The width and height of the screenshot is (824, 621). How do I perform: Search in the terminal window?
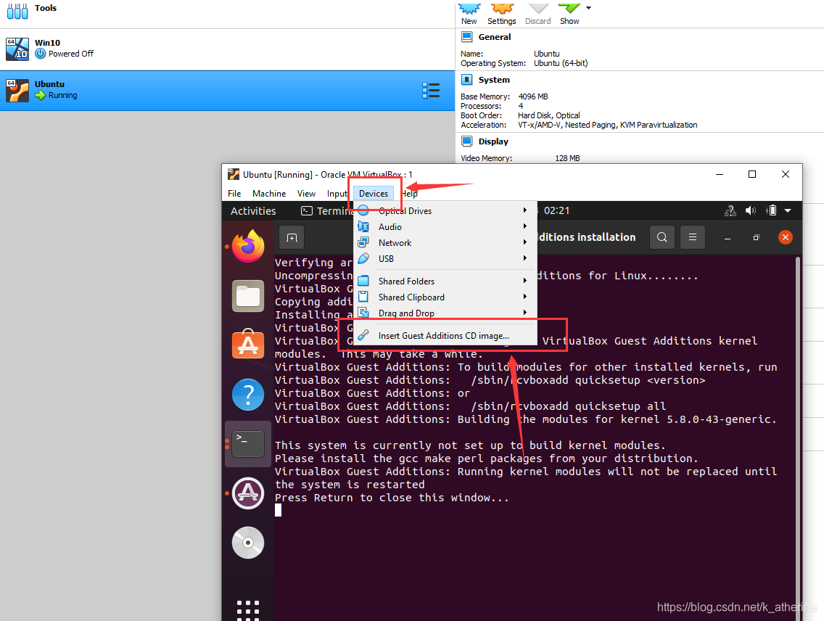pos(662,237)
